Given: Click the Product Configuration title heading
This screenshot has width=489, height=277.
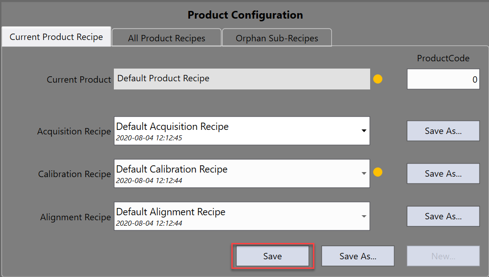Looking at the screenshot, I should (x=245, y=15).
